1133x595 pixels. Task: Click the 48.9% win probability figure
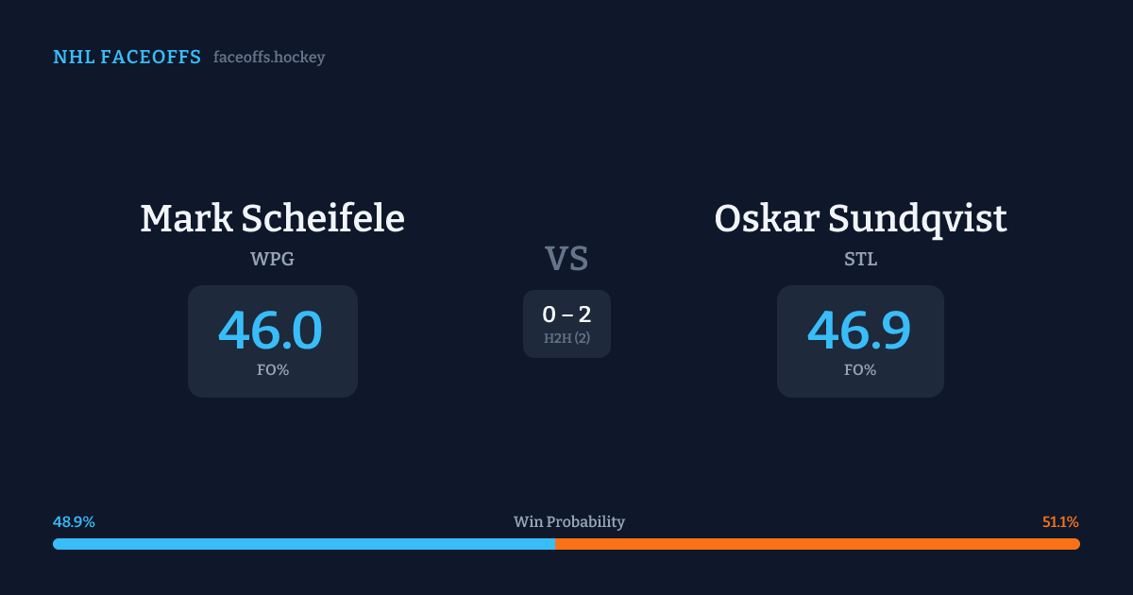pyautogui.click(x=74, y=522)
